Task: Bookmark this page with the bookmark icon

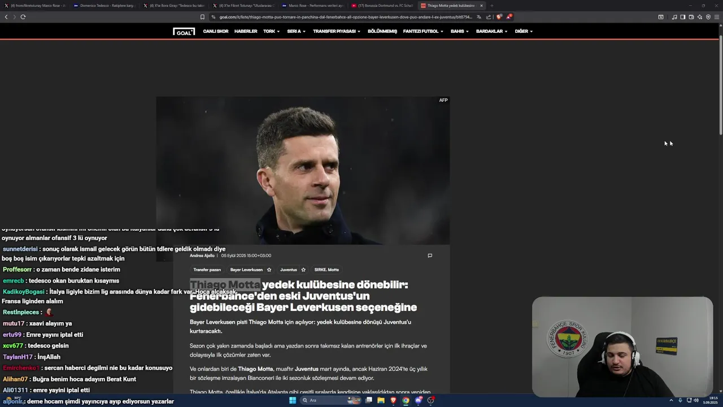Action: (202, 17)
